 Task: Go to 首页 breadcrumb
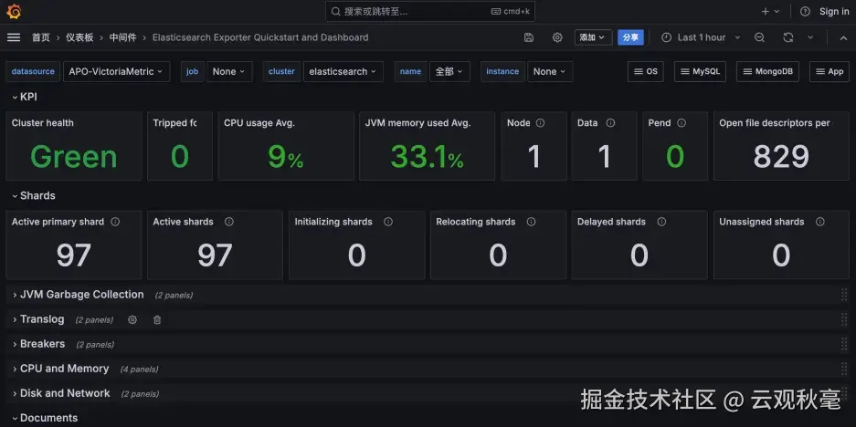tap(40, 37)
